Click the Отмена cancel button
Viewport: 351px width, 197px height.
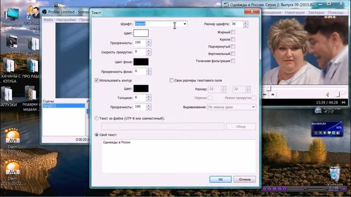click(245, 179)
